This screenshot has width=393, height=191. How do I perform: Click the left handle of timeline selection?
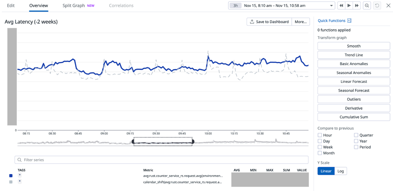(x=134, y=142)
